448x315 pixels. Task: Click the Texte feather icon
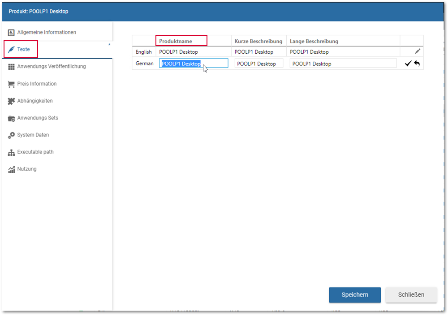tap(11, 50)
